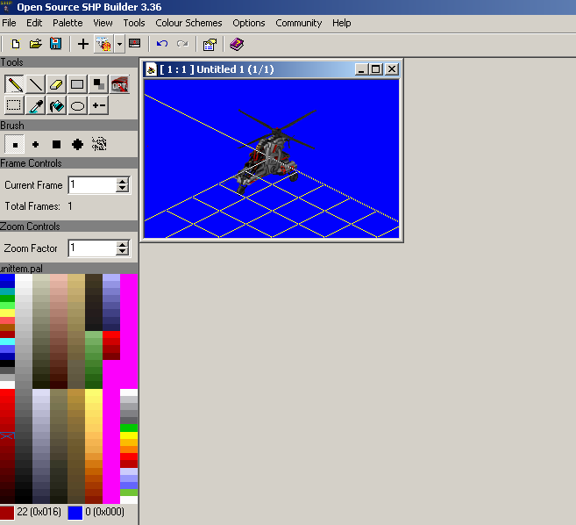This screenshot has height=525, width=576.
Task: Choose the Rectangle tool
Action: pos(77,84)
